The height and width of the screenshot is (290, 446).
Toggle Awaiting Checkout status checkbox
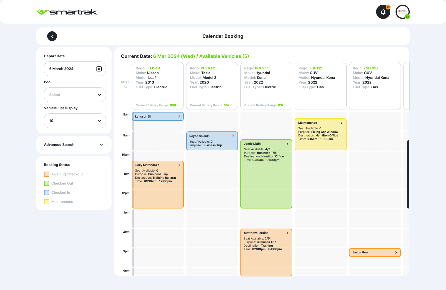[x=47, y=174]
